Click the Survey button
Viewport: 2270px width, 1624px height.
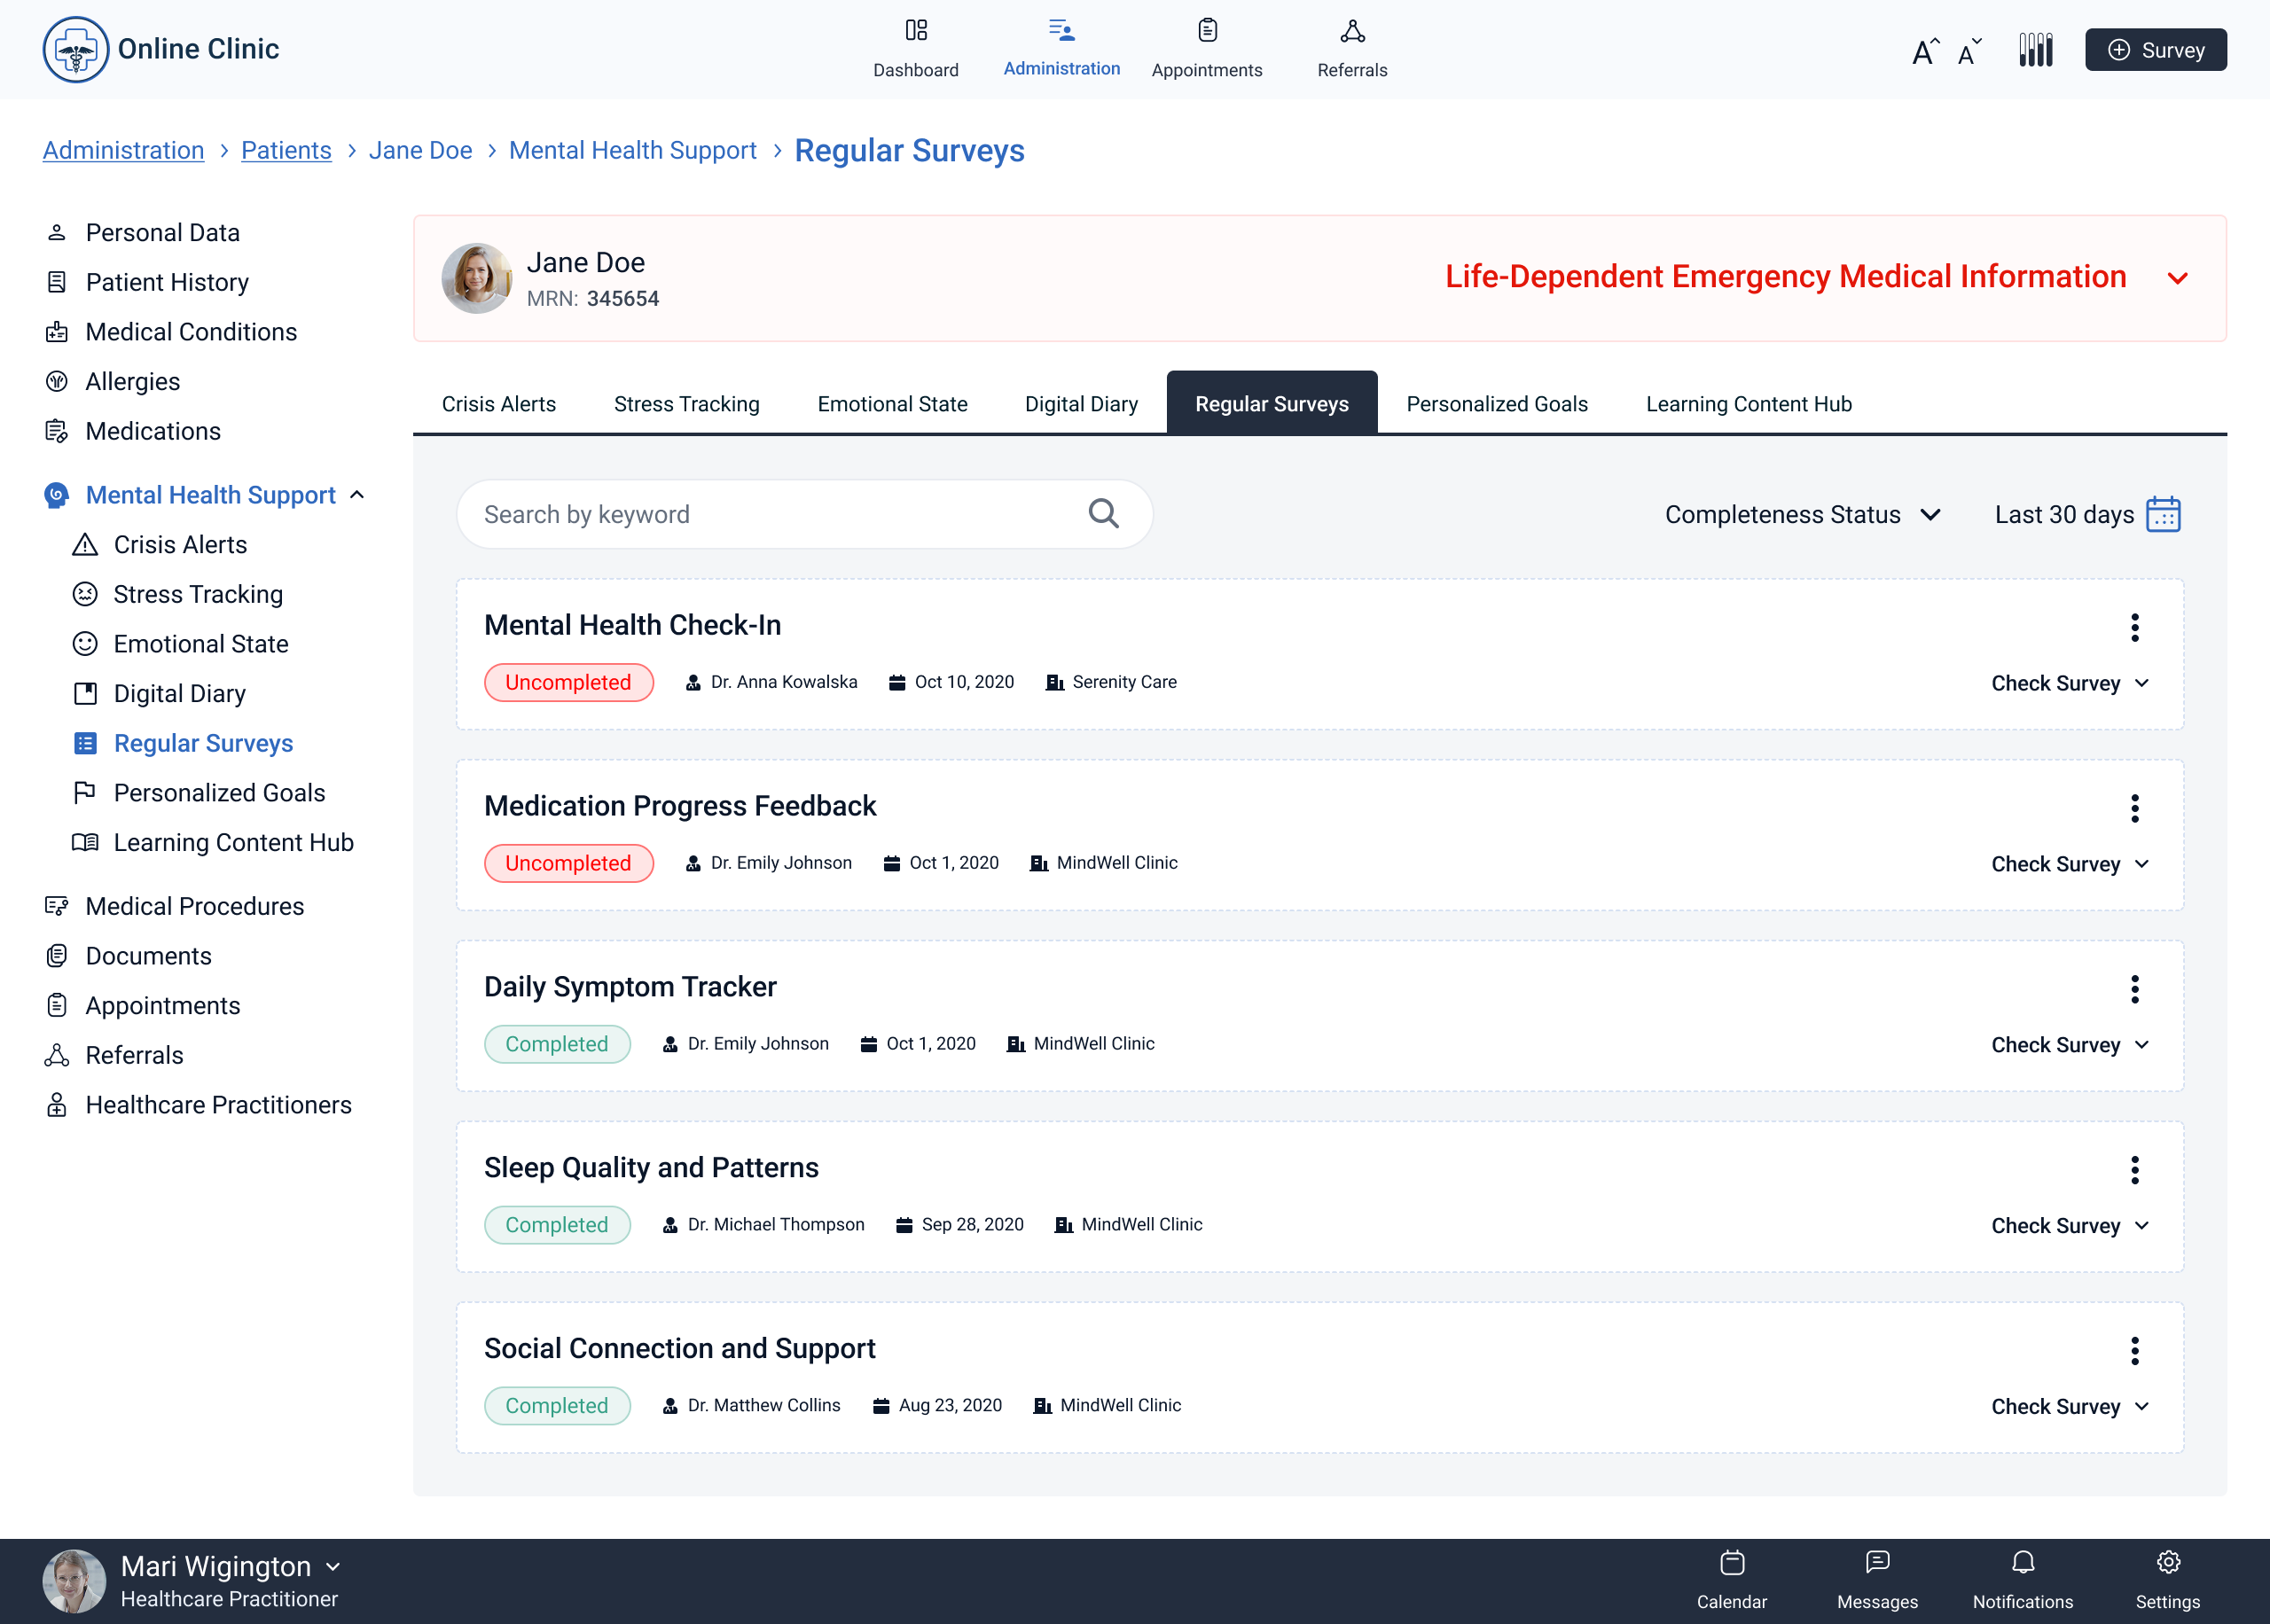pyautogui.click(x=2155, y=50)
